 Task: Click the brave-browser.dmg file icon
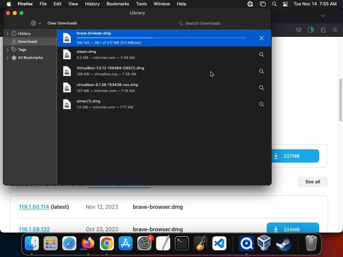tap(67, 38)
